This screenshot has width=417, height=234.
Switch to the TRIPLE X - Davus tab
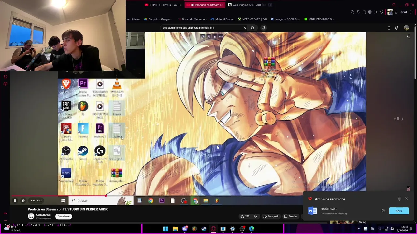(163, 5)
